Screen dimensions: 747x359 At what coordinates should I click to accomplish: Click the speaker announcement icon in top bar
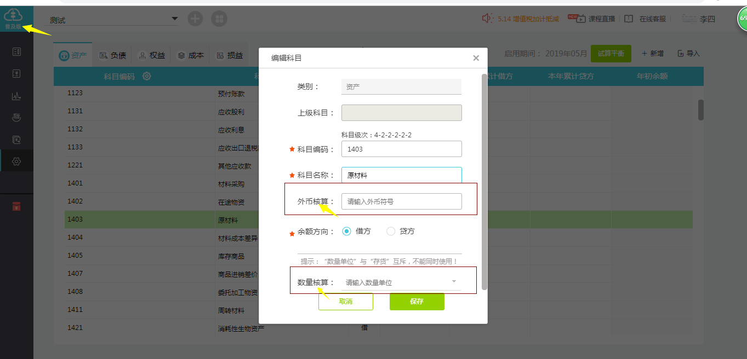tap(487, 19)
